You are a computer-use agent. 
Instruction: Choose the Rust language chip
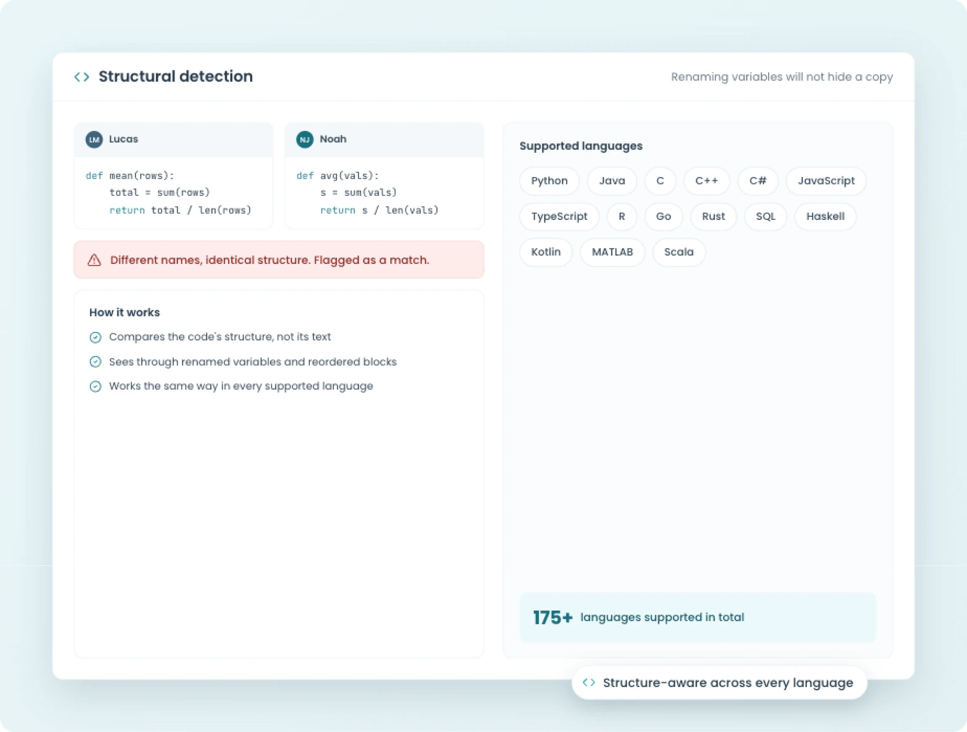(713, 216)
